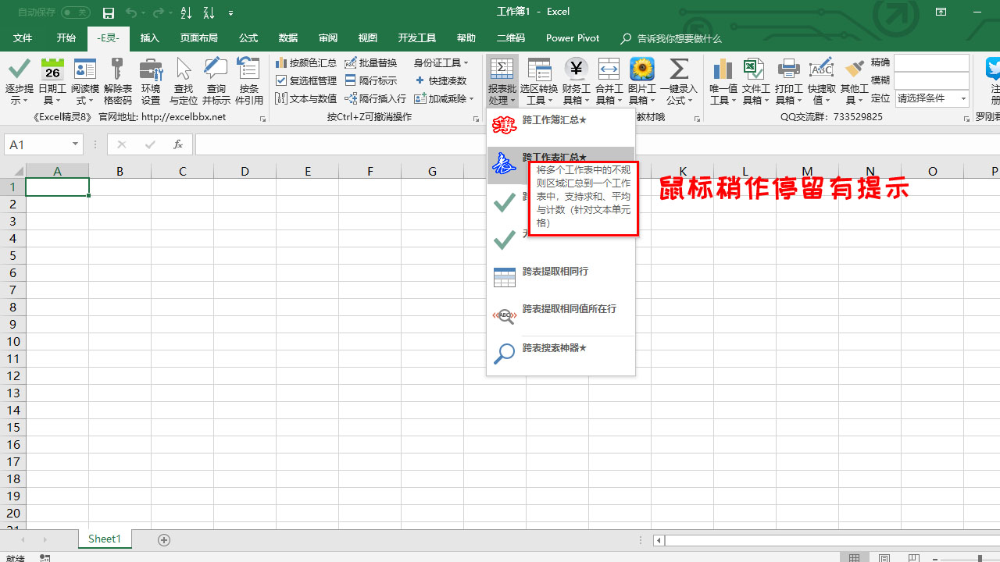Click the 环境设置 settings button
The height and width of the screenshot is (562, 1000).
151,82
